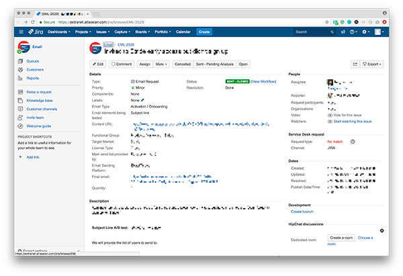Open the Welcome guide link
Viewport: 403px width, 276px height.
38,126
